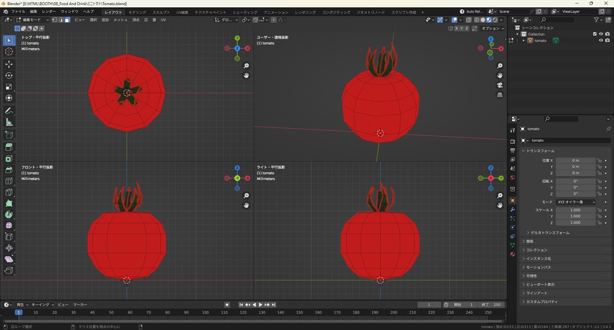Click the camera view icon in perspective viewport

(x=499, y=85)
